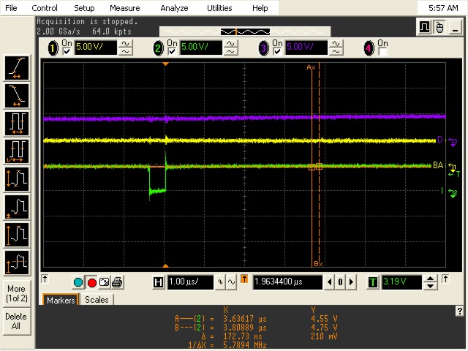Reset horizontal position with 0 button

pos(340,282)
